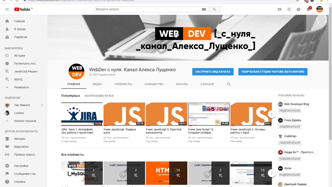Open Сообщения о нарушениях flag item

click(24, 174)
